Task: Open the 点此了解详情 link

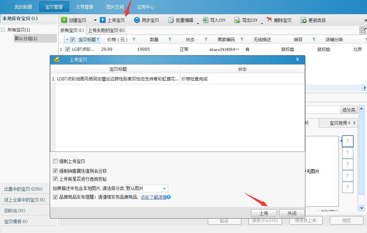Action: click(x=153, y=197)
